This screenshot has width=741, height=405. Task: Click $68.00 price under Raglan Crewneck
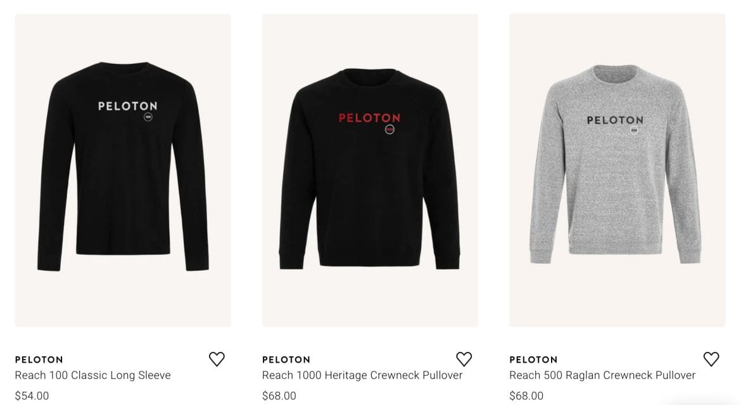tap(526, 396)
